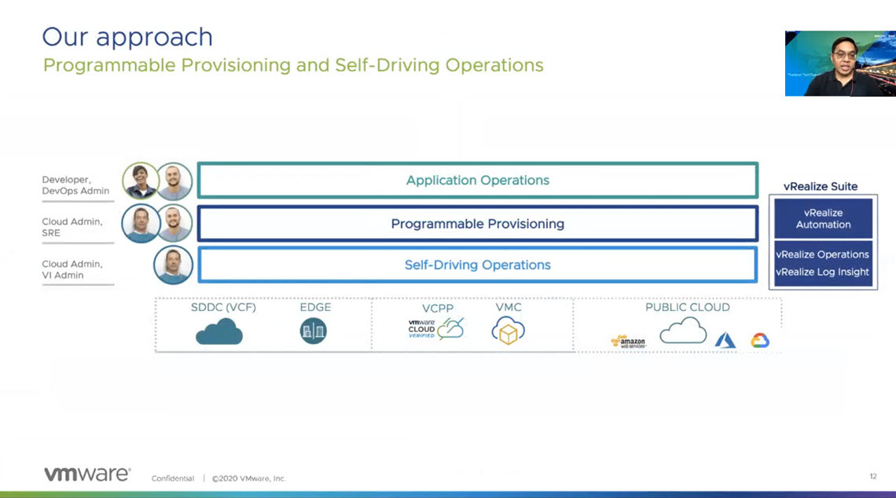Select the EDGE buildings icon
The width and height of the screenshot is (896, 498).
(x=313, y=331)
